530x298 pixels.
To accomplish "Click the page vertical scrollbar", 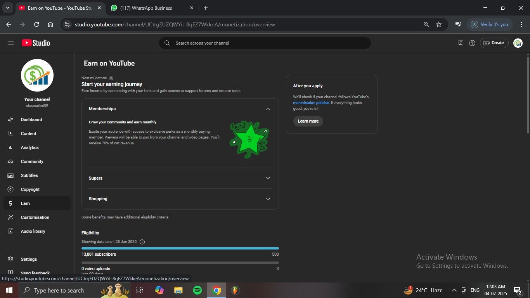I will pos(528,95).
